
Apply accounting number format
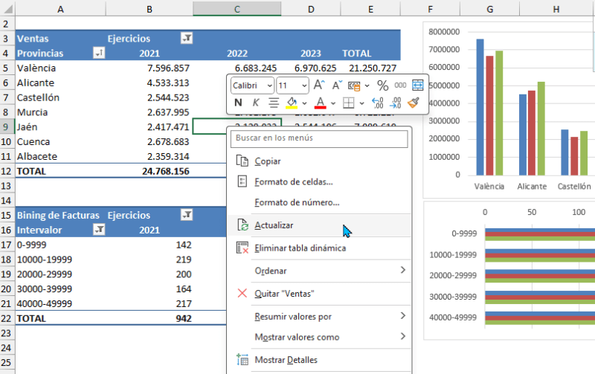pos(354,86)
